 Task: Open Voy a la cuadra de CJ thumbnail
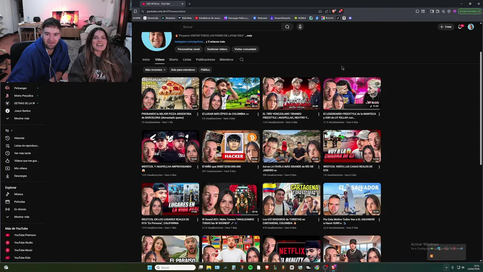[x=352, y=146]
